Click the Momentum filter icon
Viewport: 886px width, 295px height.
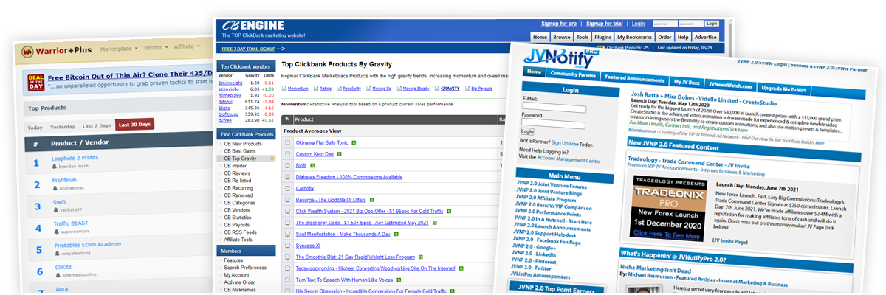[285, 88]
